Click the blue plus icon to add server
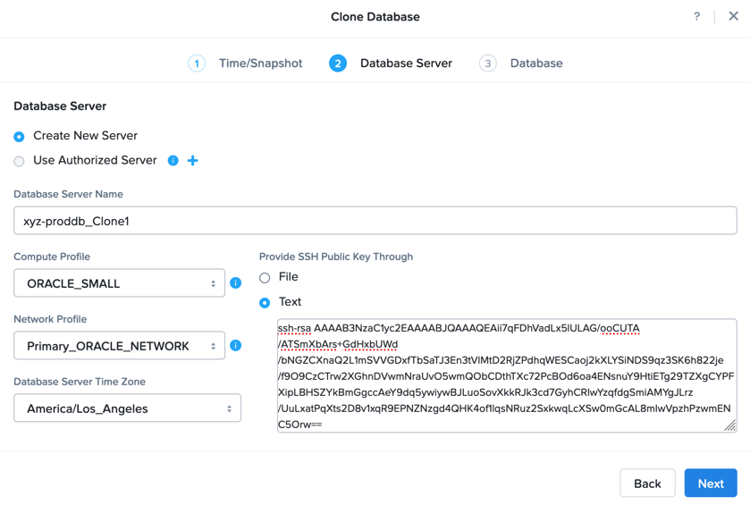This screenshot has width=750, height=505. click(193, 161)
